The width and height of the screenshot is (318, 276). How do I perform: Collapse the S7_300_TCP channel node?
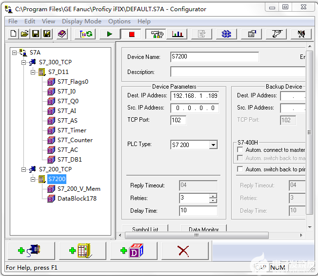23,62
